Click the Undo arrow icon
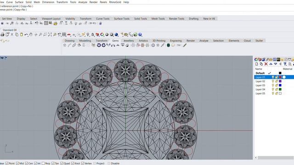 pos(26,35)
